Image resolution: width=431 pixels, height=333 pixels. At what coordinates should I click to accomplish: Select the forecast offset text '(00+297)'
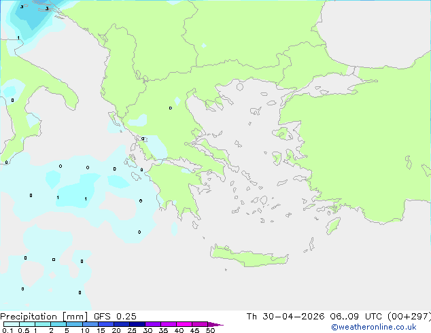(409, 317)
